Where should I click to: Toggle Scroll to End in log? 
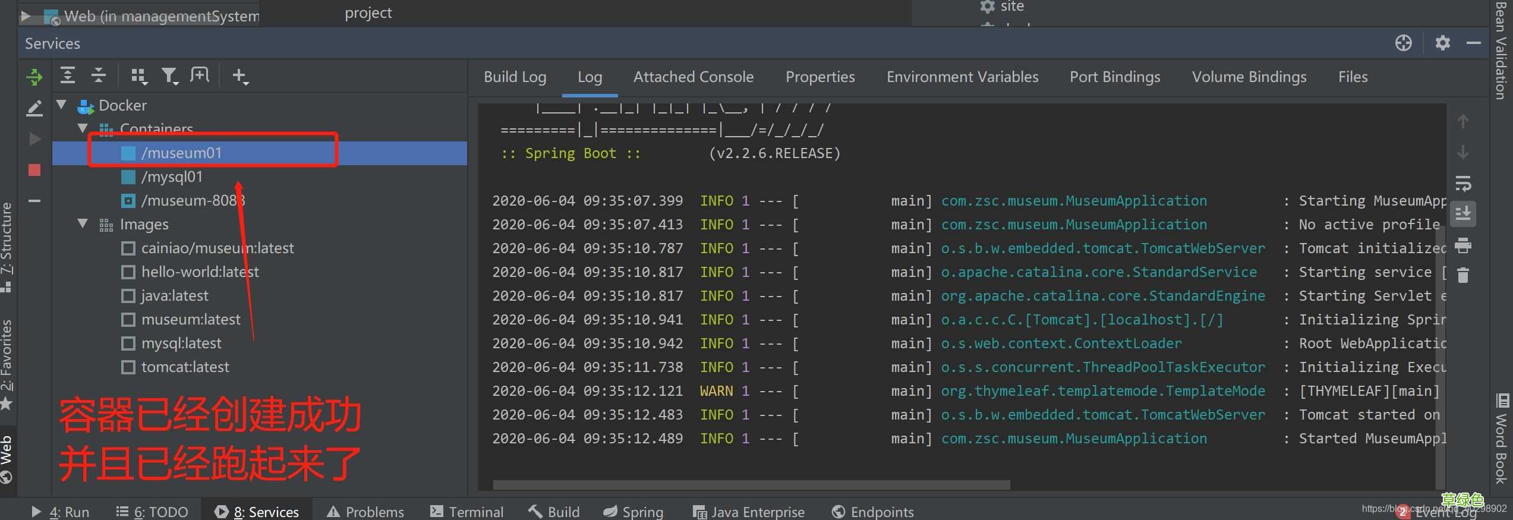click(x=1463, y=213)
